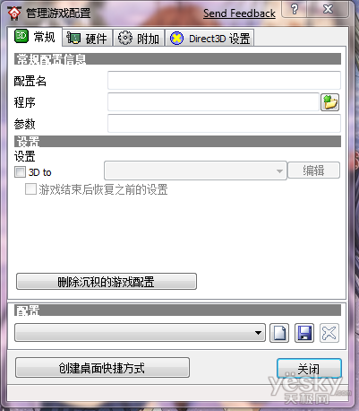
Task: Click the delete configuration X icon
Action: point(329,333)
